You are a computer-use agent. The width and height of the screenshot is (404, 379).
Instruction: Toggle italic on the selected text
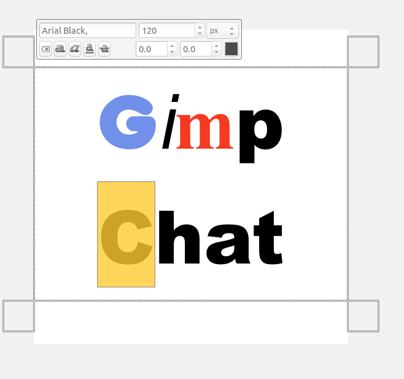(75, 49)
